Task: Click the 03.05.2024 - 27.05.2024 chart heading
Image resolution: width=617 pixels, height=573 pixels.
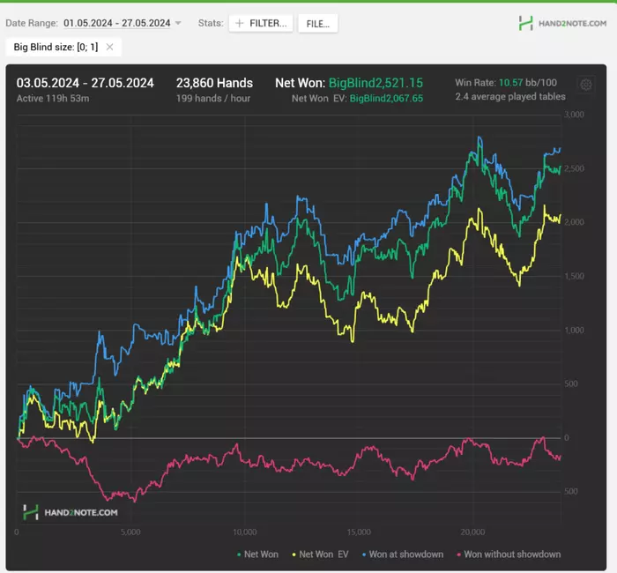Action: click(x=85, y=83)
